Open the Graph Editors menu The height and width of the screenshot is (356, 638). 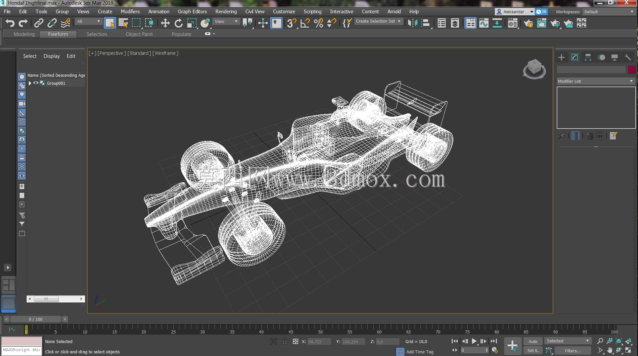point(192,12)
